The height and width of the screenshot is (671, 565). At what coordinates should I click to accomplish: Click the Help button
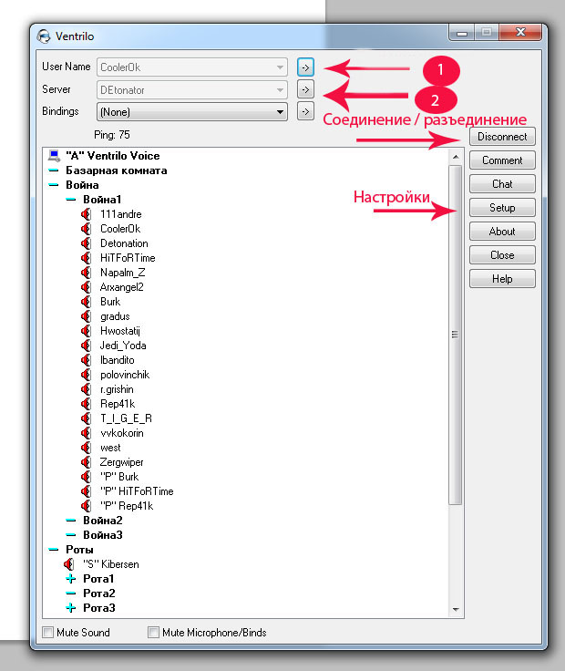click(x=502, y=279)
